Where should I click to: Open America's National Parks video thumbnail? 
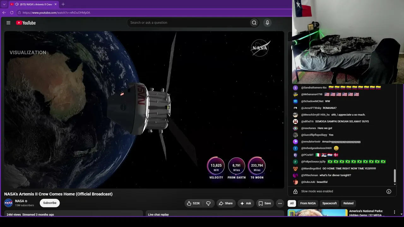point(318,213)
